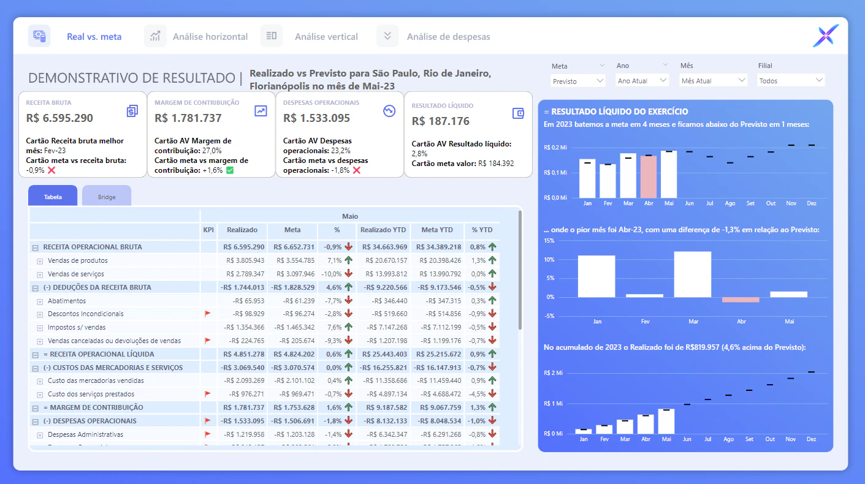Click the red X in Despesas Operacionais card
Image resolution: width=865 pixels, height=484 pixels.
356,170
